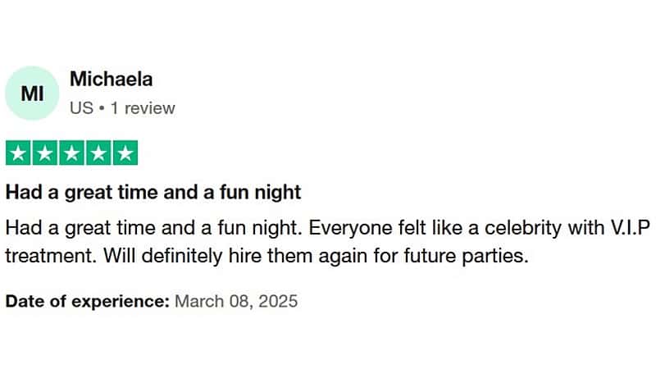Click the first green star
Viewport: 656px width, 369px height.
point(18,153)
